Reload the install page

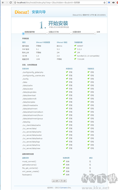tap(11, 3)
